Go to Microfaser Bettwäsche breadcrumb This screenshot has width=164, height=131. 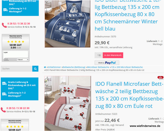[98, 67]
